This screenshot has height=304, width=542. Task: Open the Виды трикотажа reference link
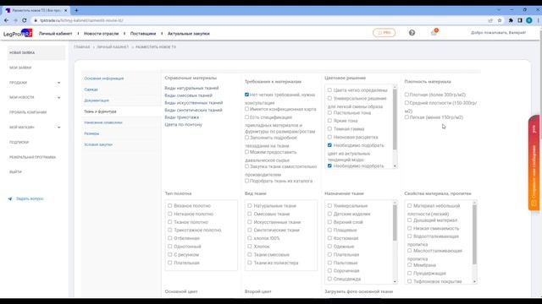182,117
